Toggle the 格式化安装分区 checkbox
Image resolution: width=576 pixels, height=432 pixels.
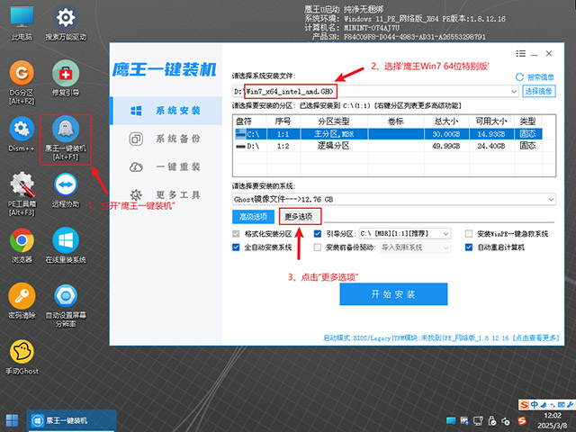236,234
